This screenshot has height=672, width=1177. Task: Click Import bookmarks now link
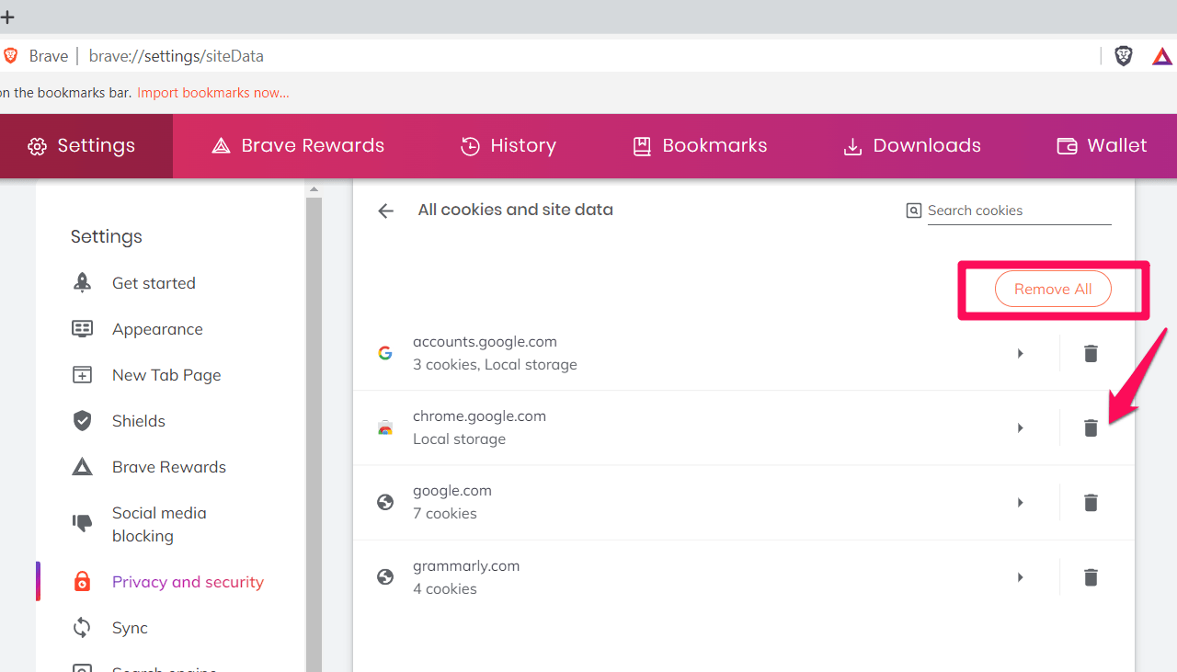[x=213, y=93]
